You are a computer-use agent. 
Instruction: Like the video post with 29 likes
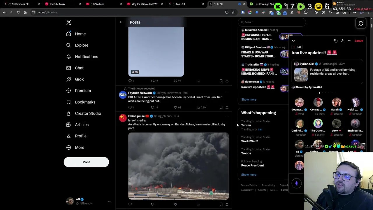coord(177,81)
